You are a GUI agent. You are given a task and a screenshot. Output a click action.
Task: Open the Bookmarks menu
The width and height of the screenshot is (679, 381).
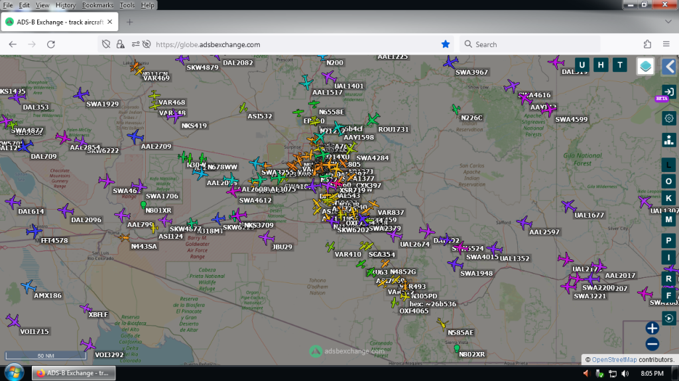point(97,5)
